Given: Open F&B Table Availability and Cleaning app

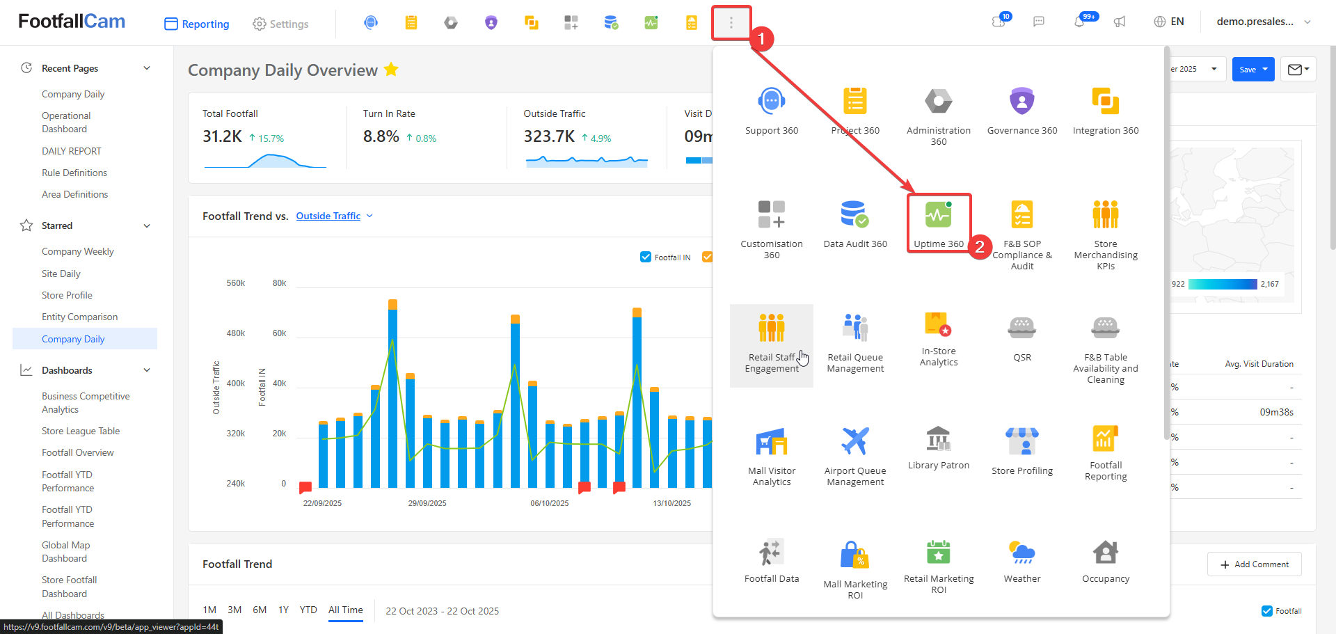Looking at the screenshot, I should pos(1106,349).
